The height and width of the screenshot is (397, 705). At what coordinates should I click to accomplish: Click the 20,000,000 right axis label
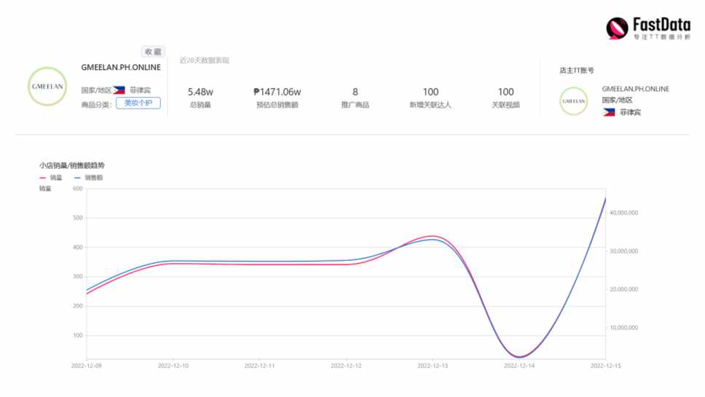pos(623,289)
